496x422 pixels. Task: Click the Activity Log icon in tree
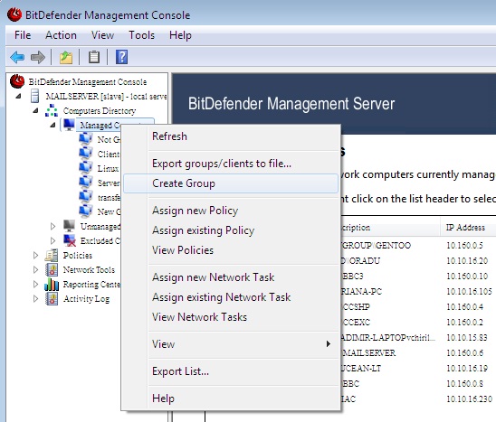pos(52,298)
